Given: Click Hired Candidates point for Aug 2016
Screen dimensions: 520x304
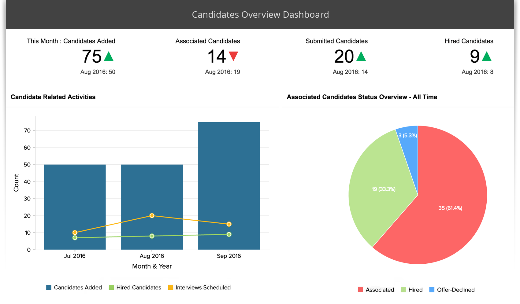Looking at the screenshot, I should (x=152, y=236).
